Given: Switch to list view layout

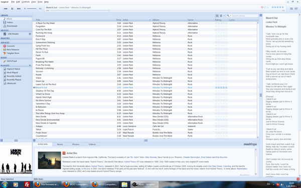Looking at the screenshot, I should click(217, 16).
